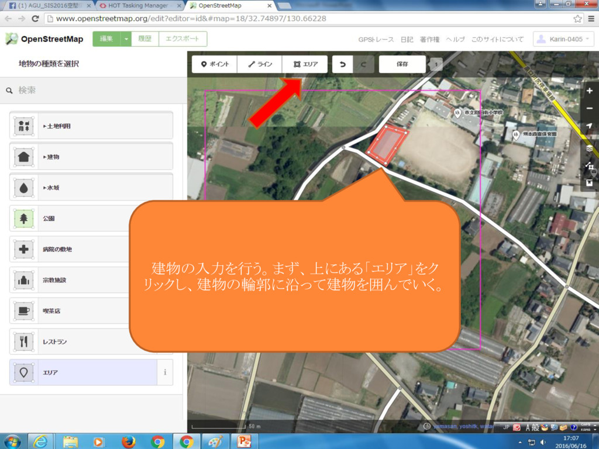Open the Karin-0405 user menu

563,39
